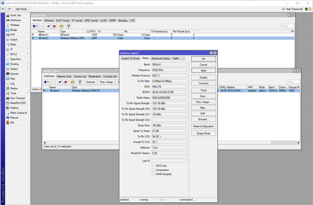The width and height of the screenshot is (313, 205).
Task: Open the blue plus add dropdown in Wireless Tables
Action: point(46,82)
